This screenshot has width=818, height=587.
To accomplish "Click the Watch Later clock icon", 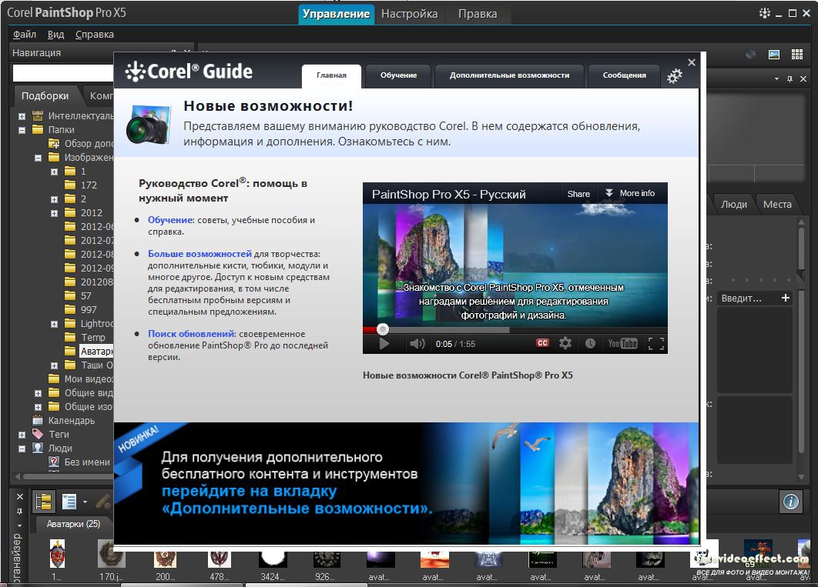I will pyautogui.click(x=590, y=343).
